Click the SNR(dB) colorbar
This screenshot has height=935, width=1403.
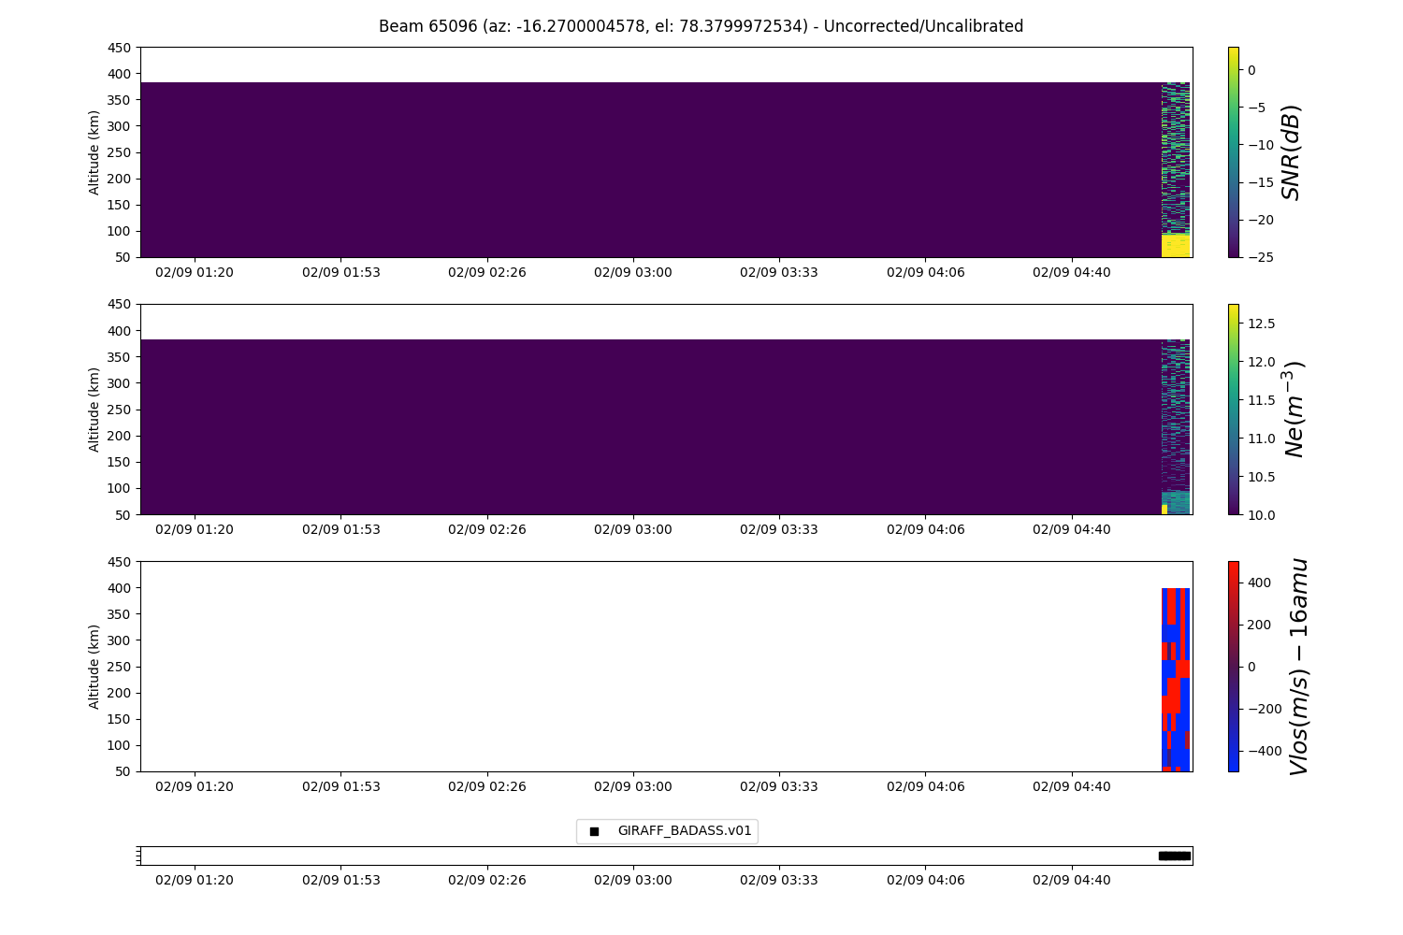pos(1233,151)
